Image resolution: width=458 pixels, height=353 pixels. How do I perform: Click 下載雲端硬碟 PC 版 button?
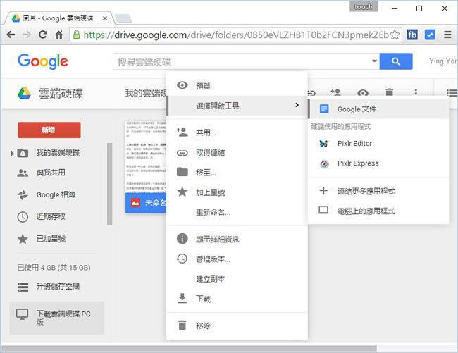pos(57,318)
